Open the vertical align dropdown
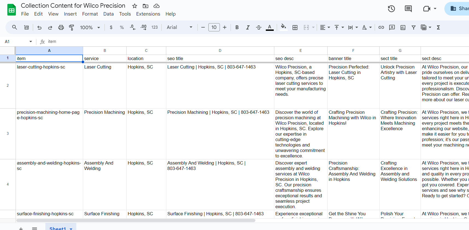The height and width of the screenshot is (230, 469). click(339, 27)
